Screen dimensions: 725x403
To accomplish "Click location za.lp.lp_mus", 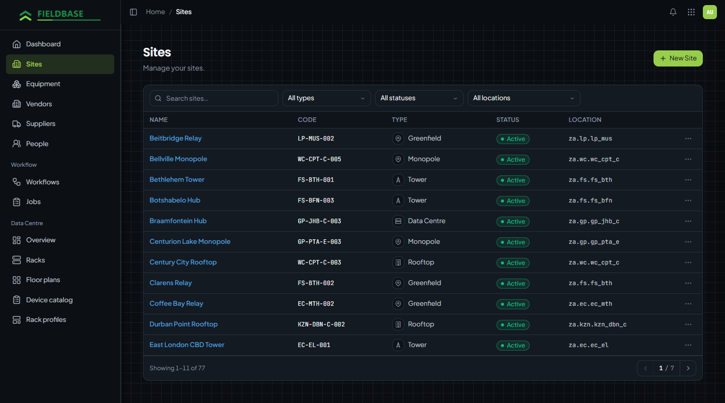I will (x=591, y=139).
